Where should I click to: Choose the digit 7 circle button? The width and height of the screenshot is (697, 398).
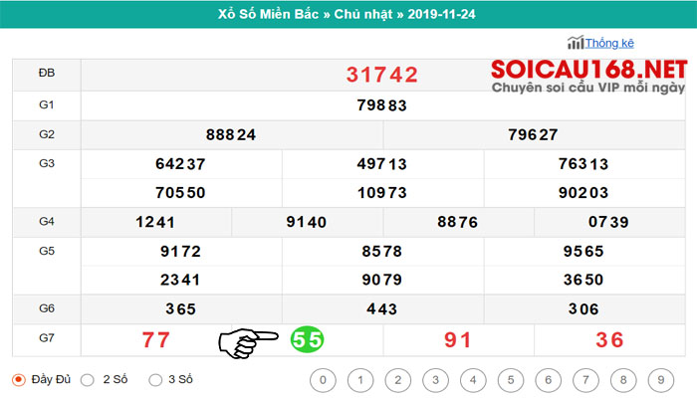pyautogui.click(x=585, y=380)
